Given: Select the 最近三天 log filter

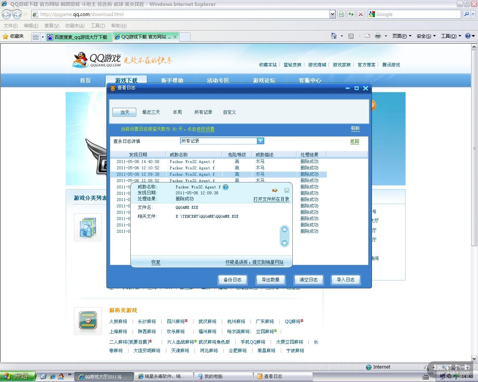Looking at the screenshot, I should click(x=151, y=112).
